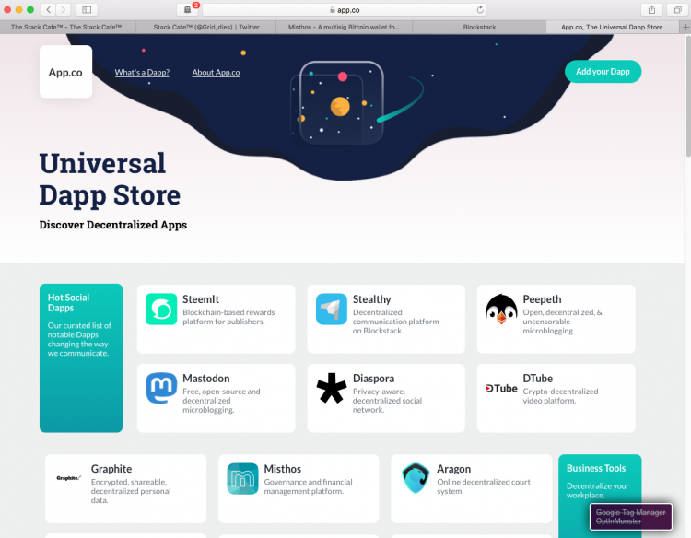Open the Aragon title link
The image size is (691, 538).
453,469
